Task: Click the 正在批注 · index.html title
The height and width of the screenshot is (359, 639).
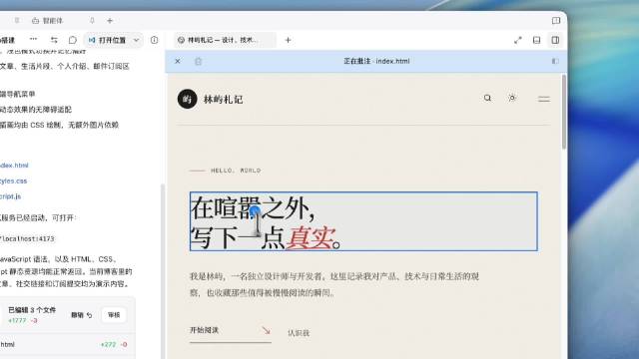Action: click(376, 61)
